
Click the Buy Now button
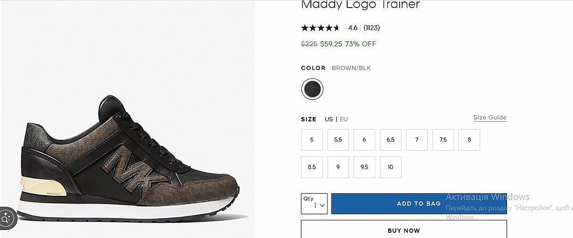pos(403,230)
